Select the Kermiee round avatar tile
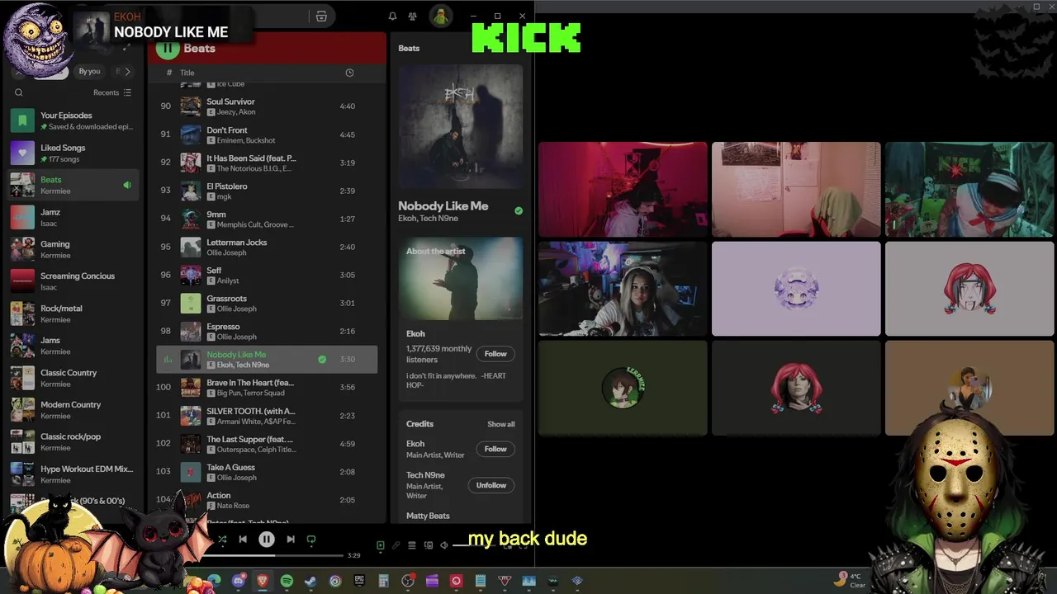 click(623, 388)
